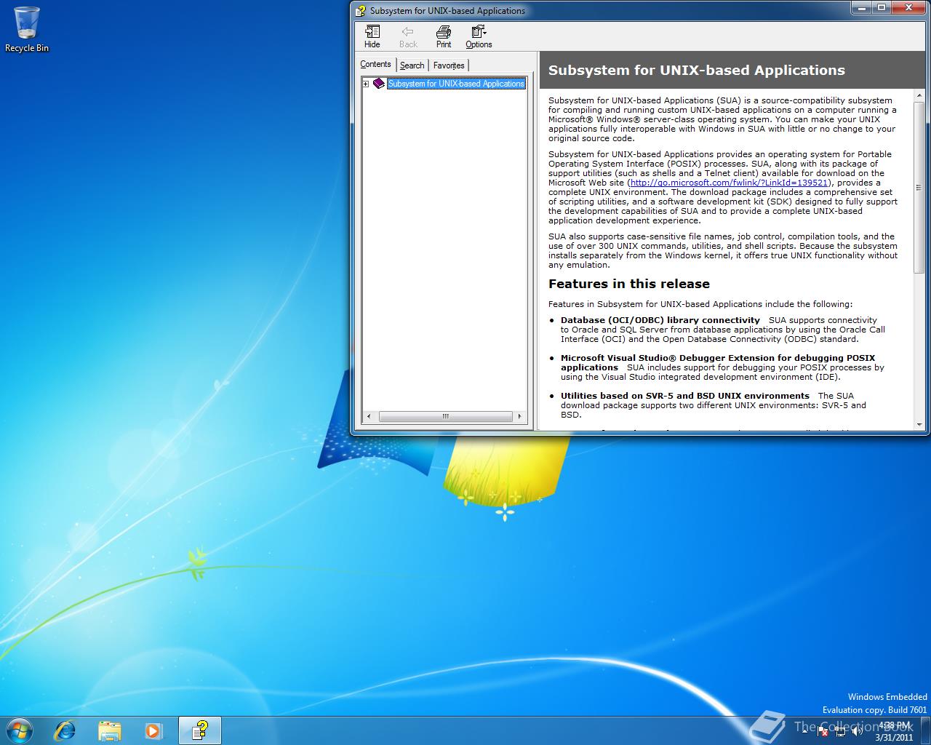Click the Features in this release heading
Screen dimensions: 931x745
(628, 284)
